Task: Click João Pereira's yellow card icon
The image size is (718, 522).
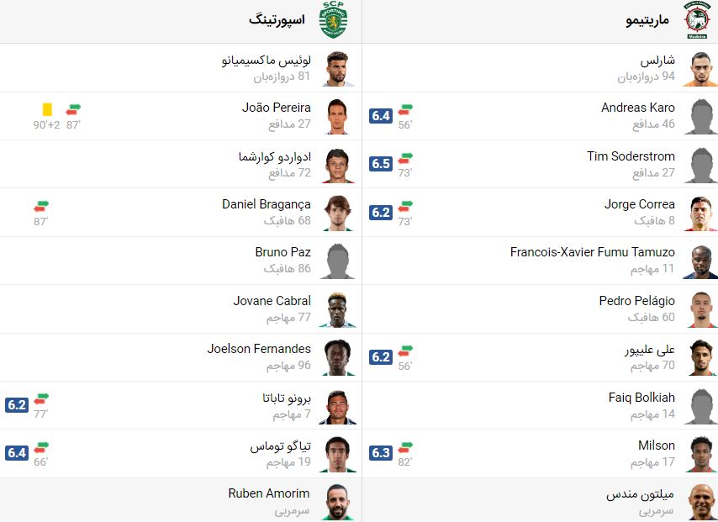Action: (x=47, y=109)
